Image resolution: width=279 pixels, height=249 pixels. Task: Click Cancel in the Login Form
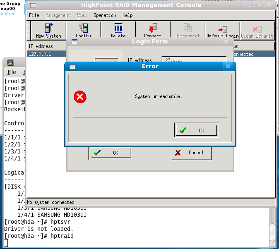coord(191,153)
